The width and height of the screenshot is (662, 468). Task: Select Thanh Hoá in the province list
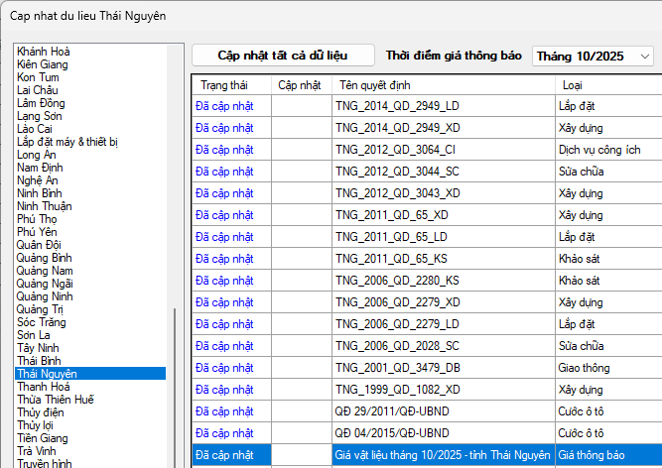click(44, 387)
